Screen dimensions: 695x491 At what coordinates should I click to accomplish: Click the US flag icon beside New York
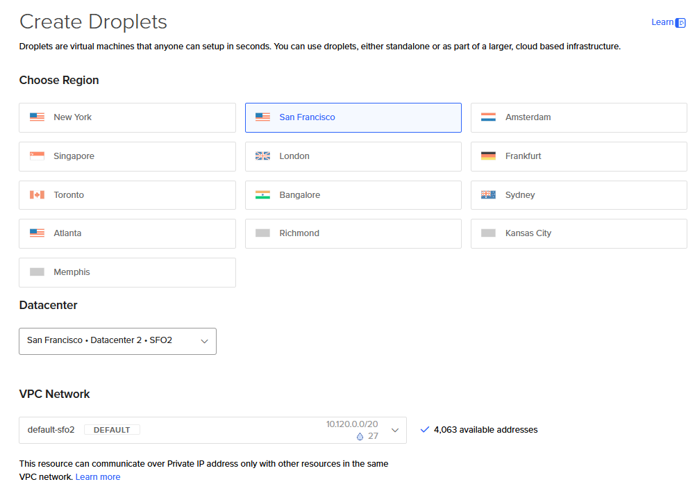click(37, 117)
